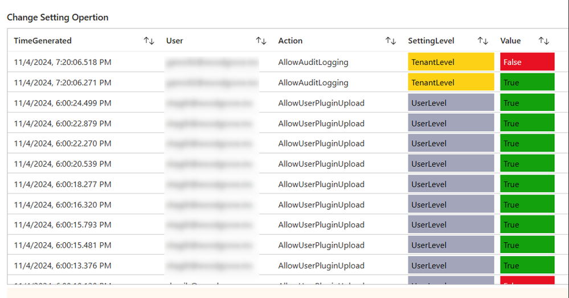
Task: Click AllowUserPluginUpload in the 6:00:22.879 row
Action: pos(321,123)
